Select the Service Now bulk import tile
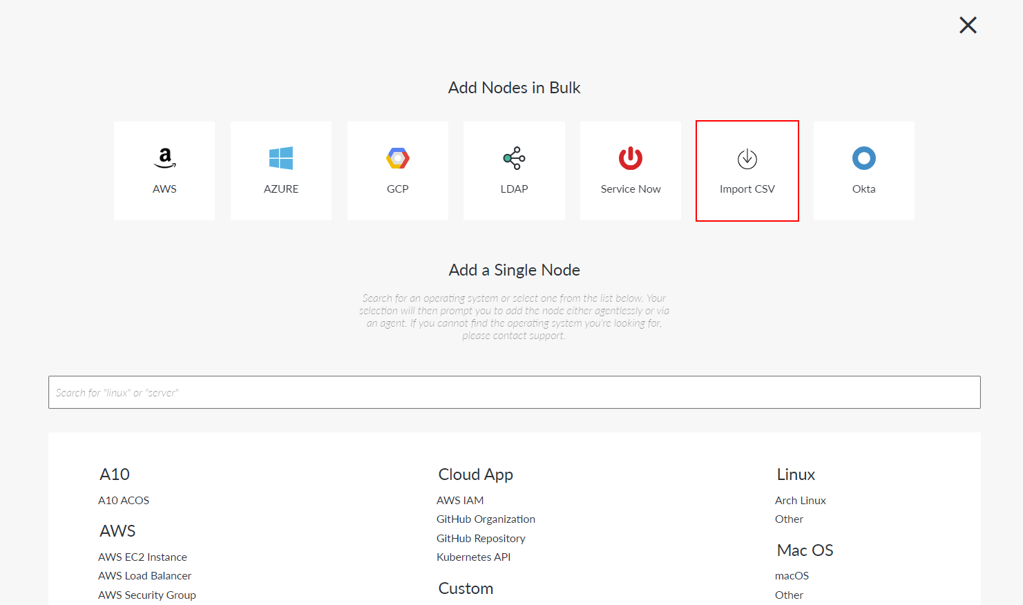Screen dimensions: 1023x605 pyautogui.click(x=631, y=171)
